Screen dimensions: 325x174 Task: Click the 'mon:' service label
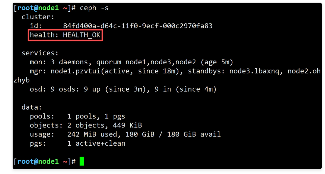38,62
